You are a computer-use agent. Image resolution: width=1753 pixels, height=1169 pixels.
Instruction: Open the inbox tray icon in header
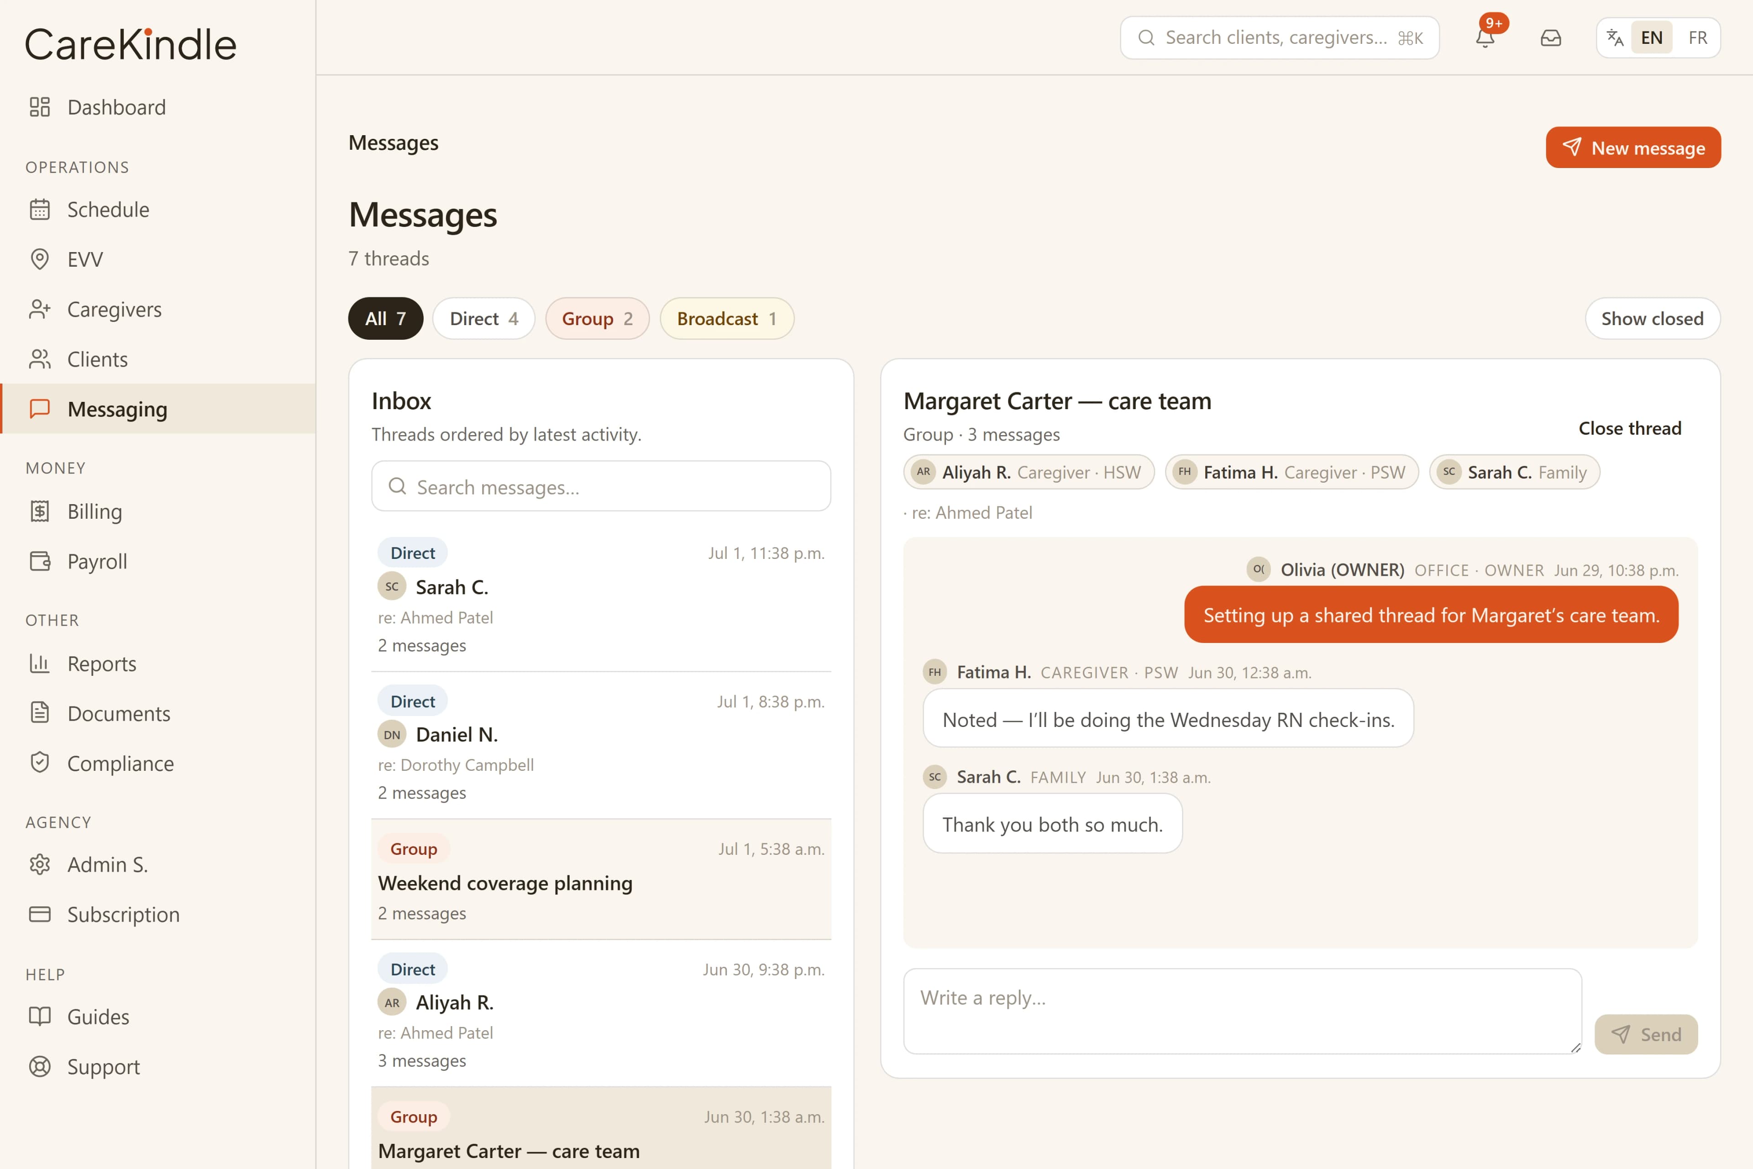(1550, 37)
